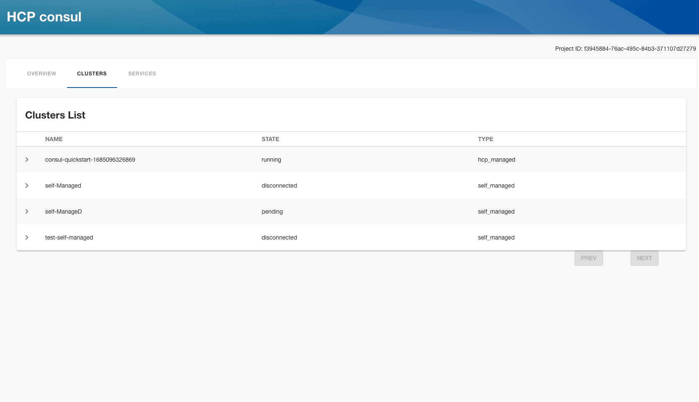This screenshot has width=699, height=402.
Task: Expand the self-ManageD pending cluster chevron
Action: (27, 211)
